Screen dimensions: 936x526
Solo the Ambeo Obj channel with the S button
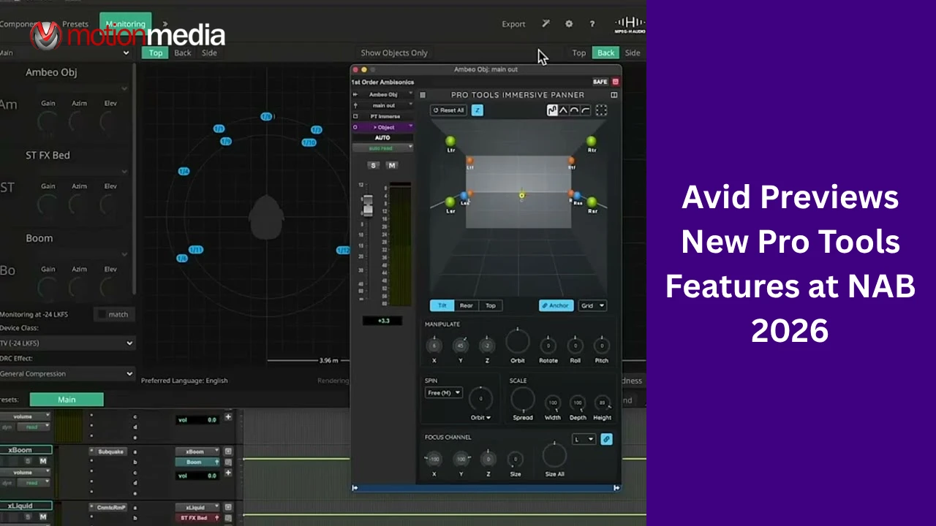373,165
